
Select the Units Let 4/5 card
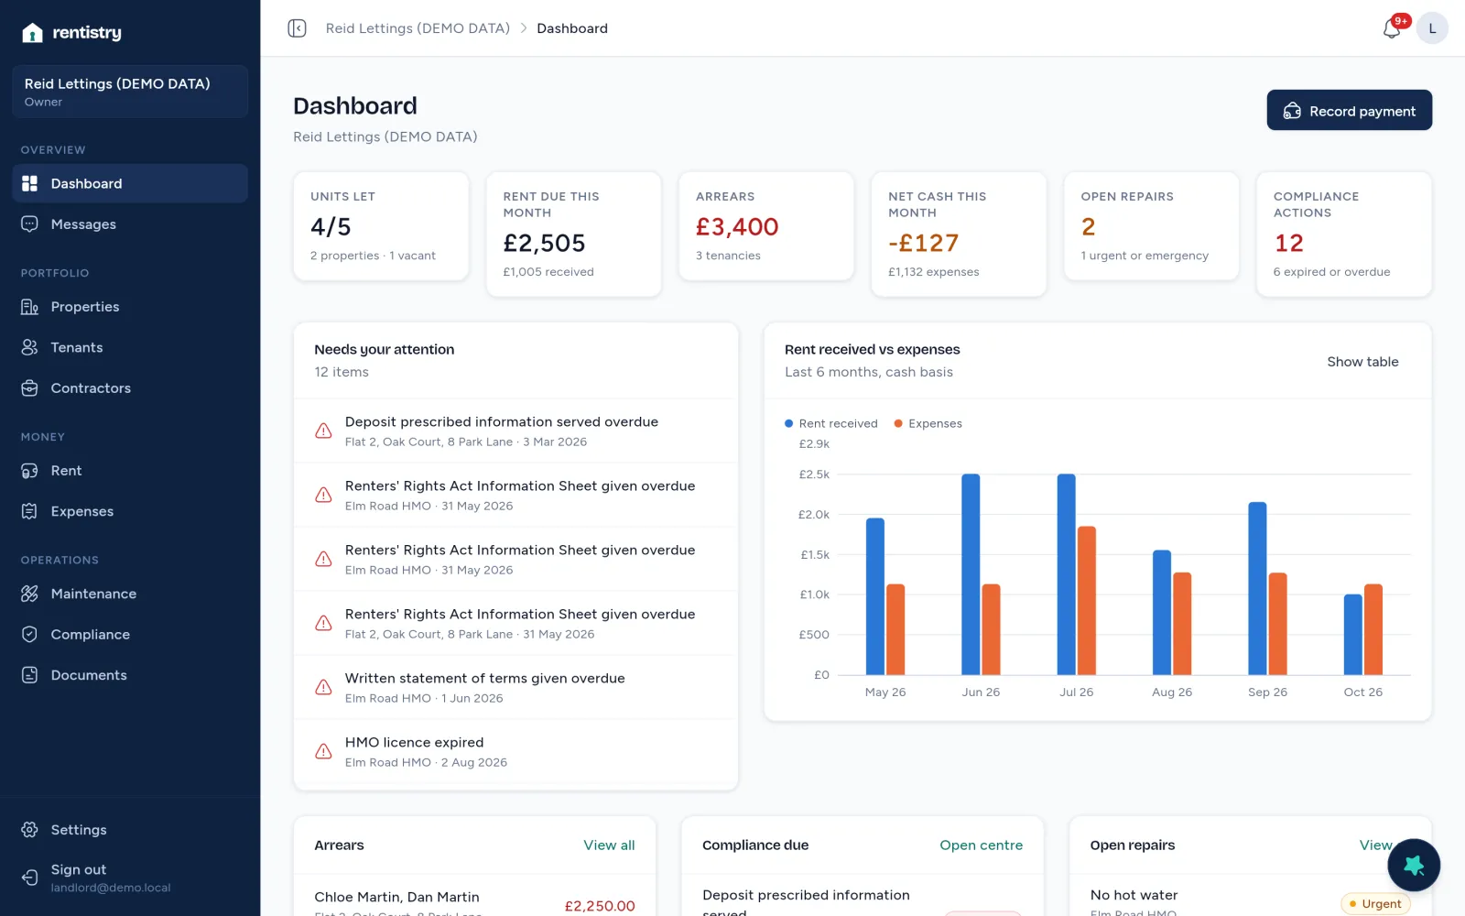[x=381, y=226]
